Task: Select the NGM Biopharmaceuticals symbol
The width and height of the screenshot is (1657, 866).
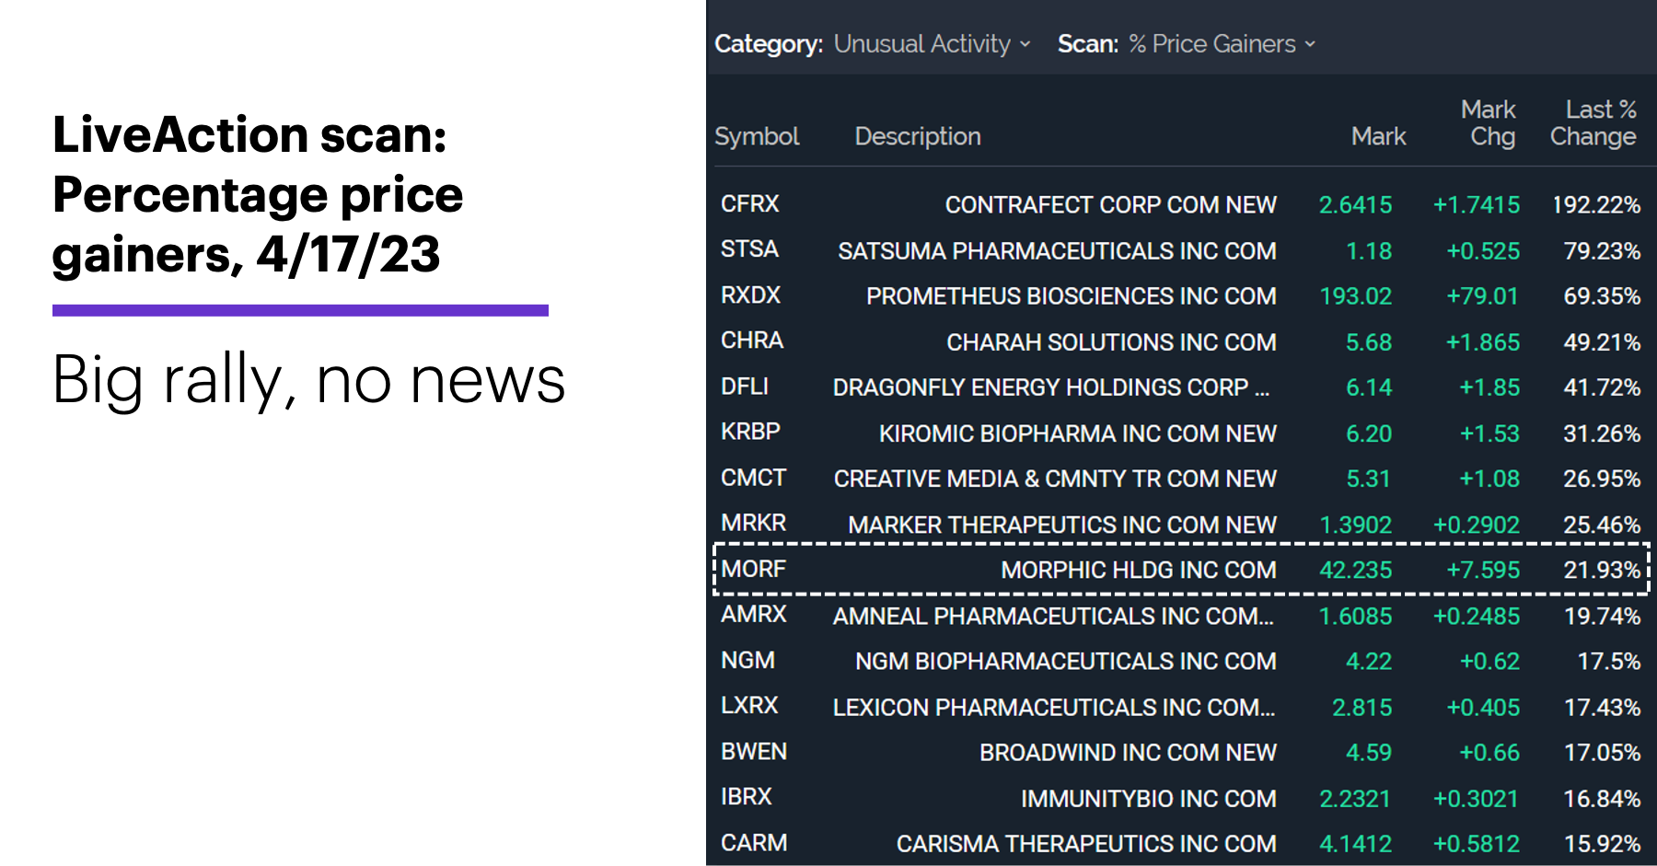Action: pos(747,661)
